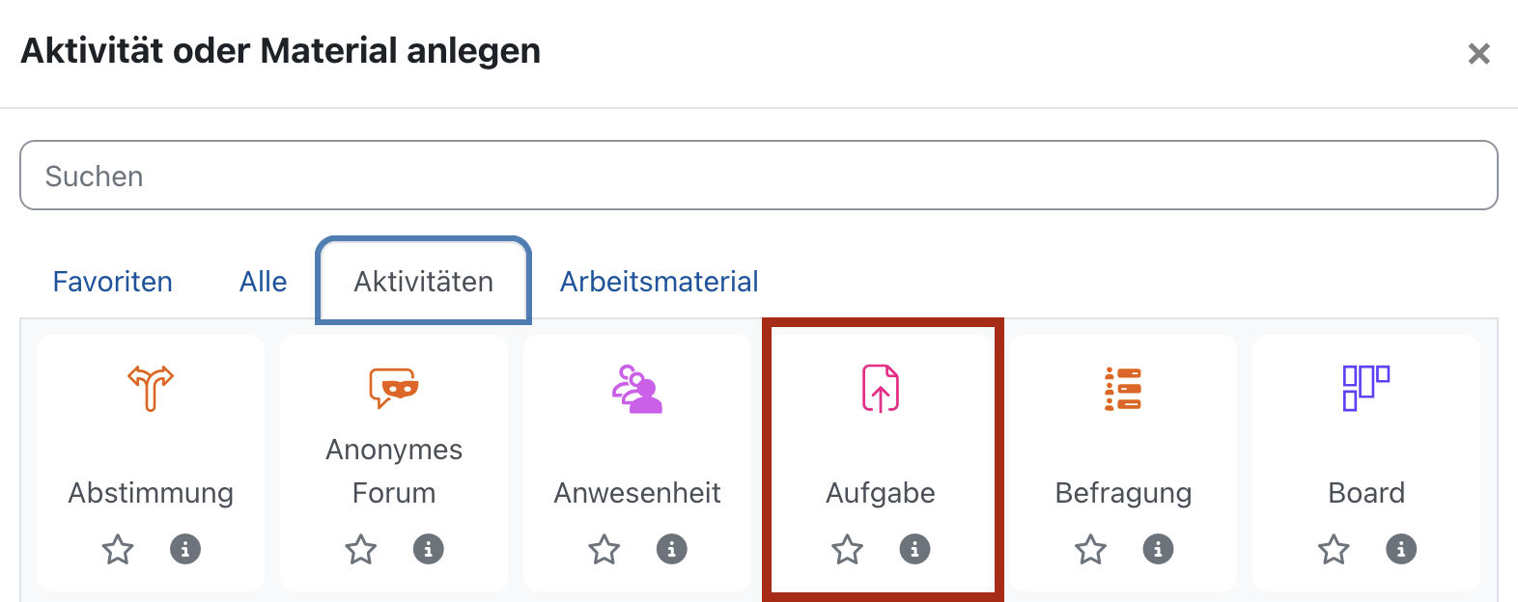This screenshot has height=602, width=1518.
Task: Toggle Anwesenheit favorite star
Action: pyautogui.click(x=604, y=549)
